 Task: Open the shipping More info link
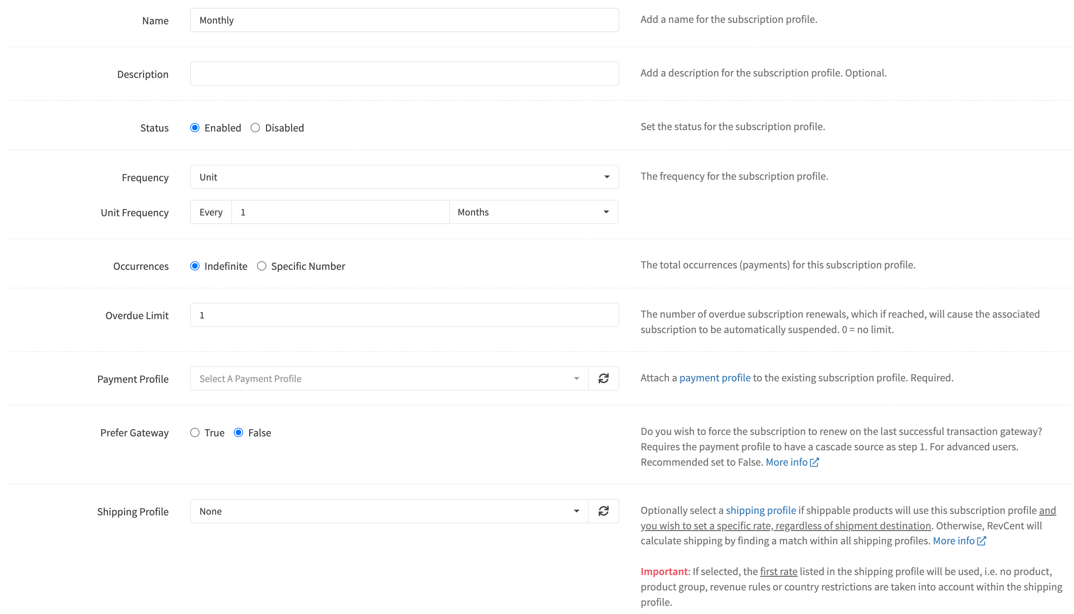tap(954, 541)
